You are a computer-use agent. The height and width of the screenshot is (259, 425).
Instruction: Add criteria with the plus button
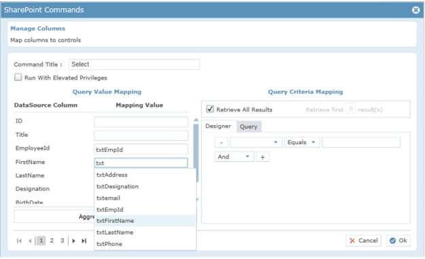pos(262,157)
